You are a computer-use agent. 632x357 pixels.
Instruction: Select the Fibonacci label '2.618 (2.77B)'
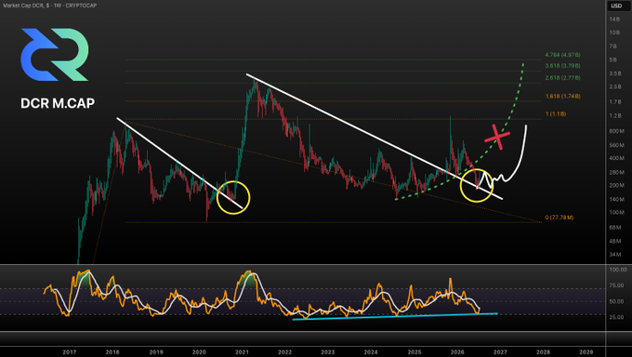562,78
